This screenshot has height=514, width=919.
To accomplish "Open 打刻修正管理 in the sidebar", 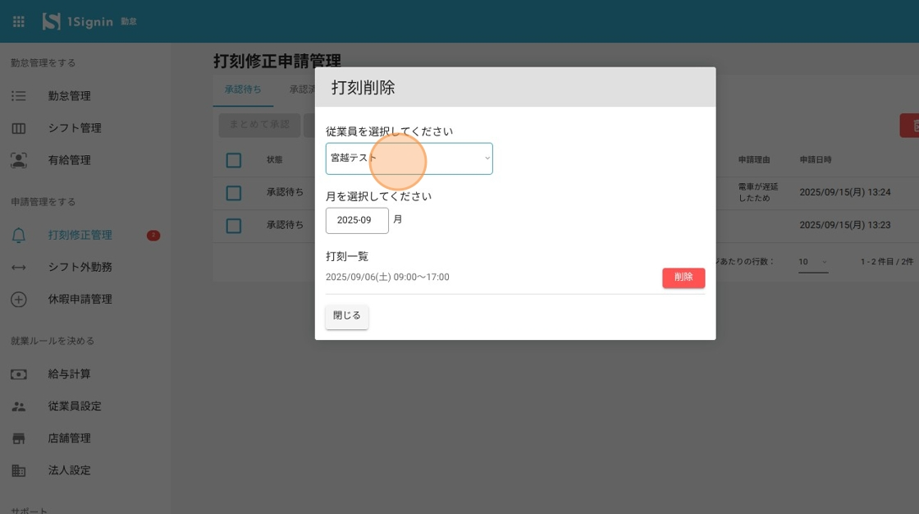I will [x=80, y=235].
